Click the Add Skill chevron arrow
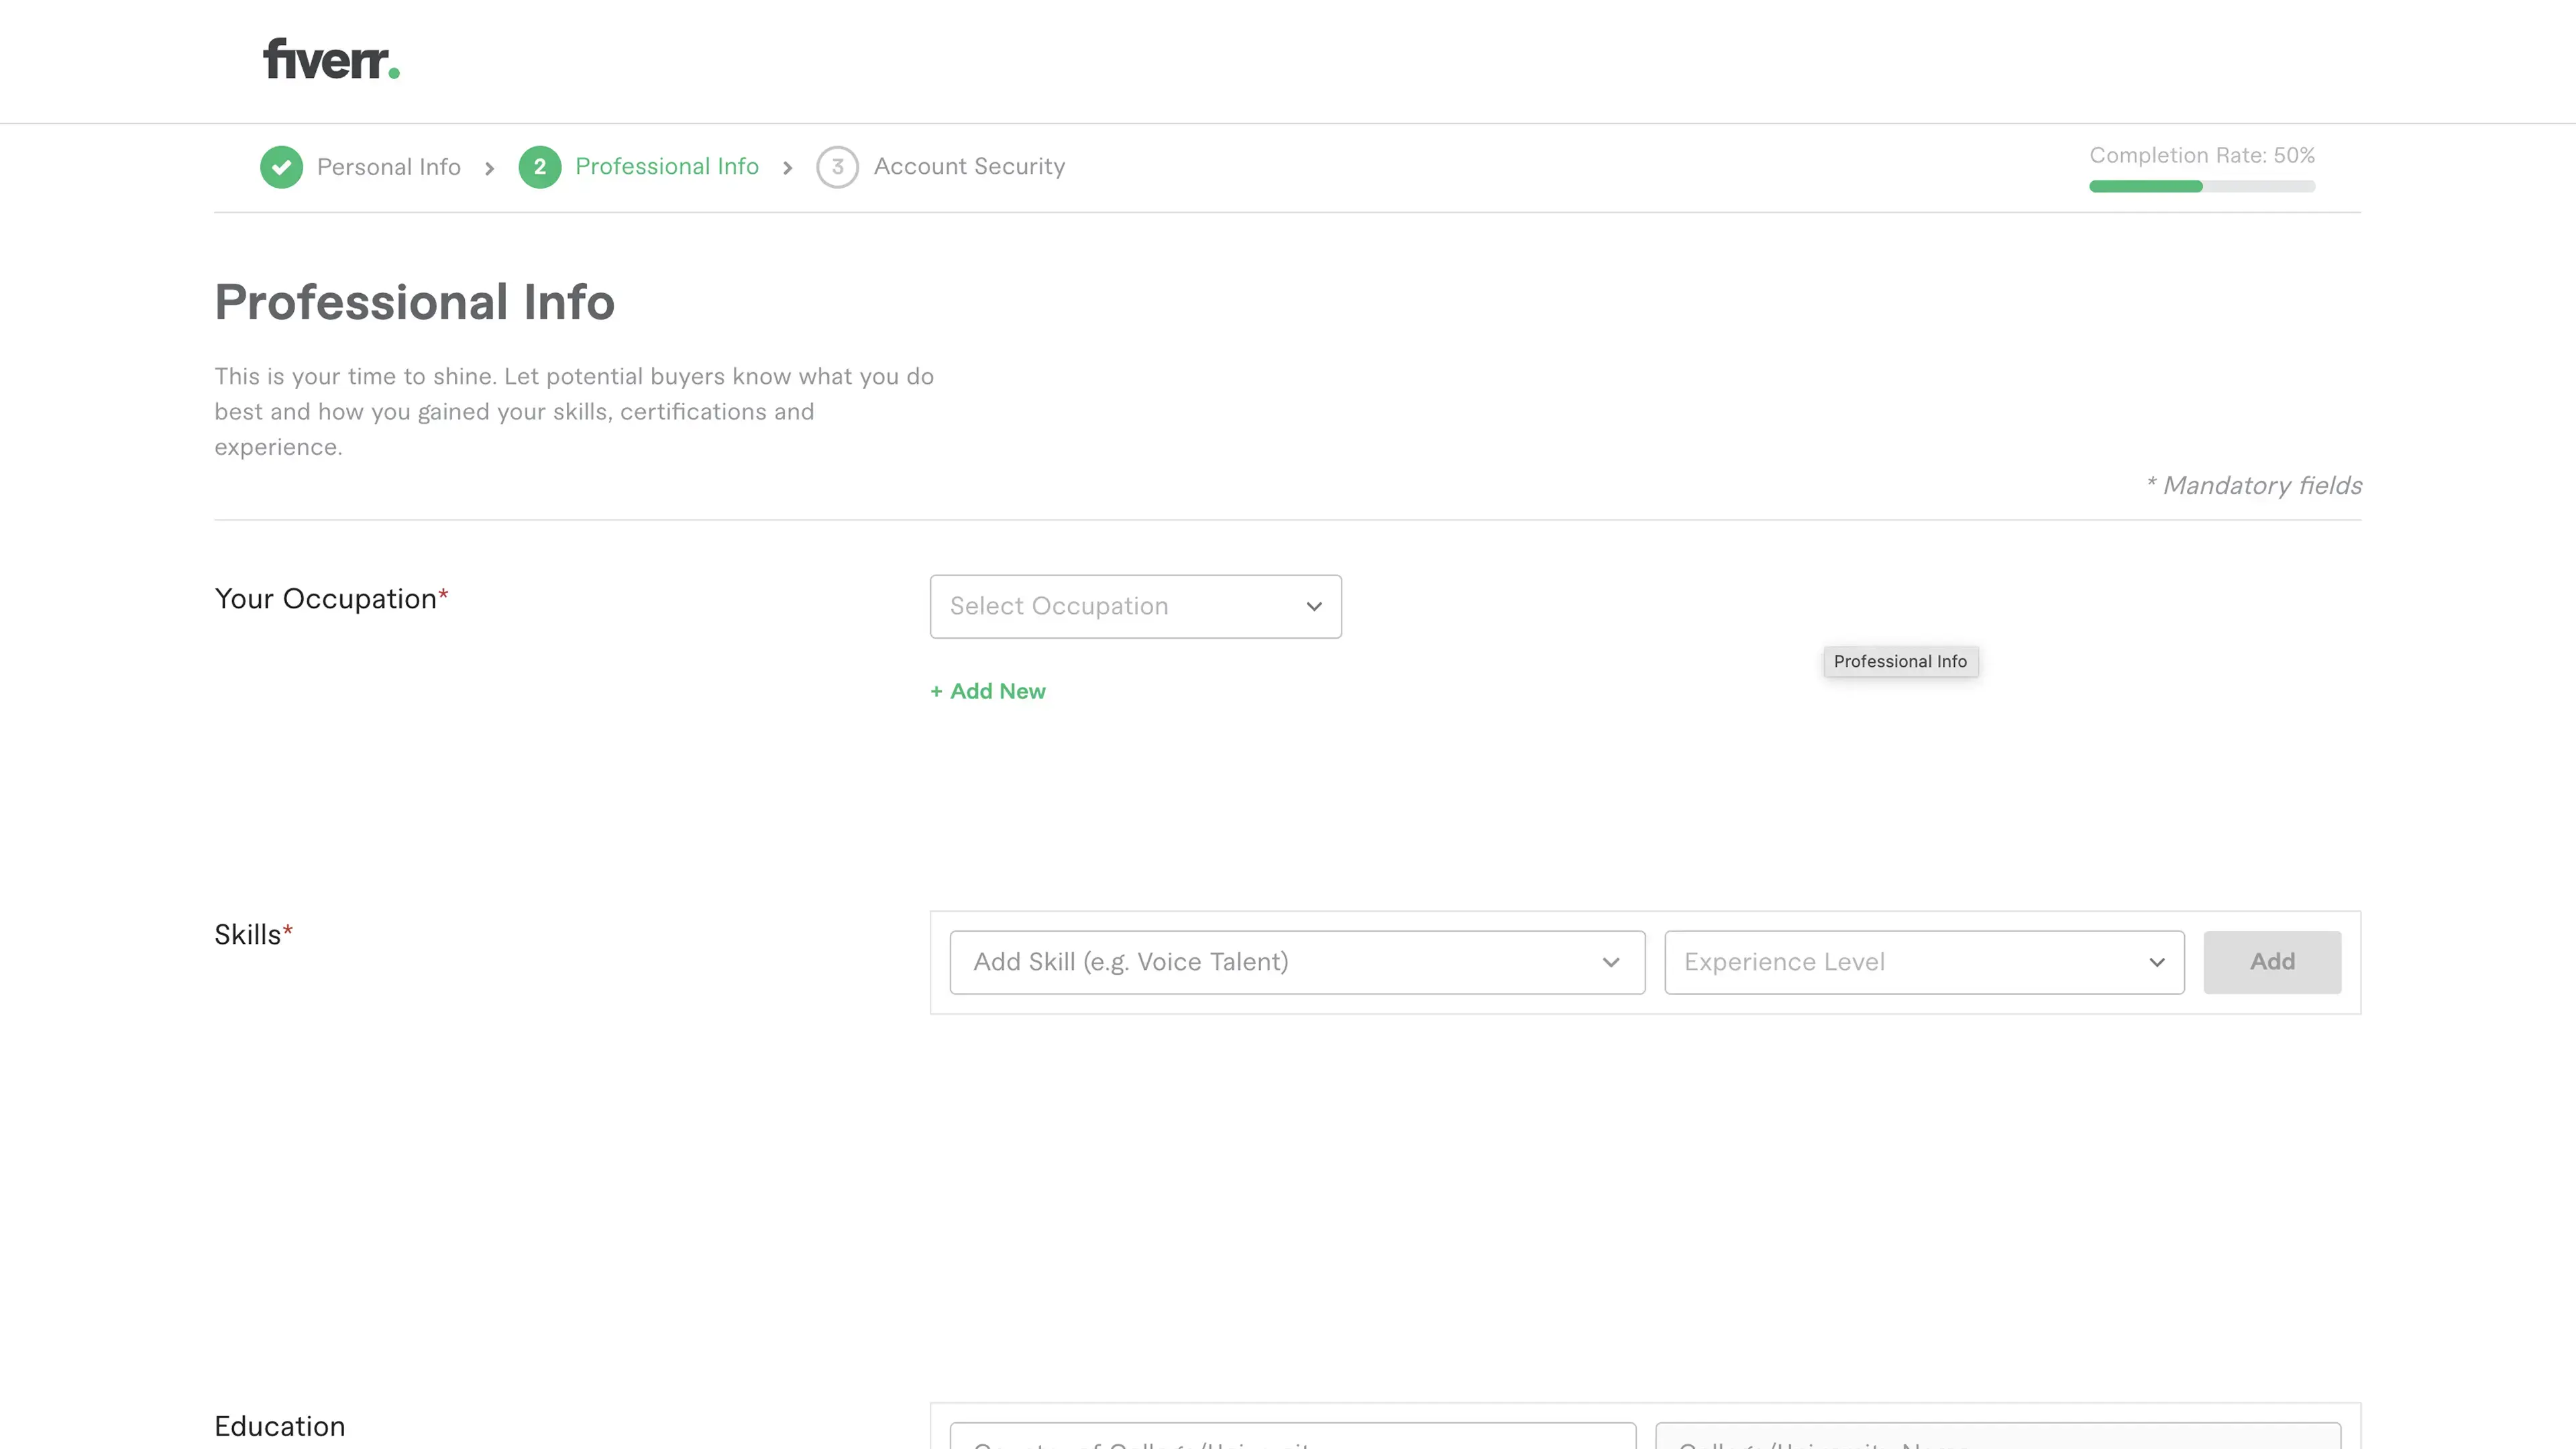The image size is (2576, 1449). [1610, 962]
